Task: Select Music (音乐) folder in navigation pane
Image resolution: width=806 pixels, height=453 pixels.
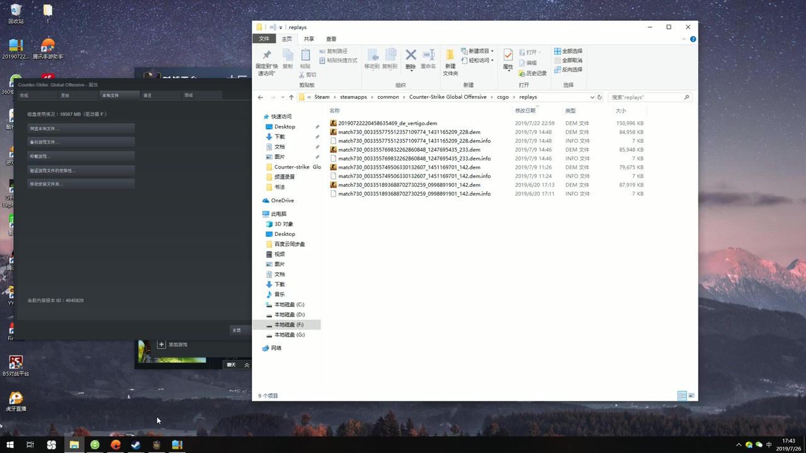Action: (x=279, y=294)
